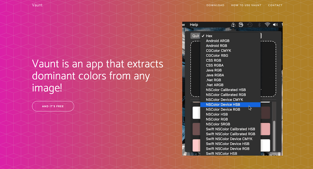Click the light pink swatch at bottom-left
The height and width of the screenshot is (169, 313).
pyautogui.click(x=196, y=145)
